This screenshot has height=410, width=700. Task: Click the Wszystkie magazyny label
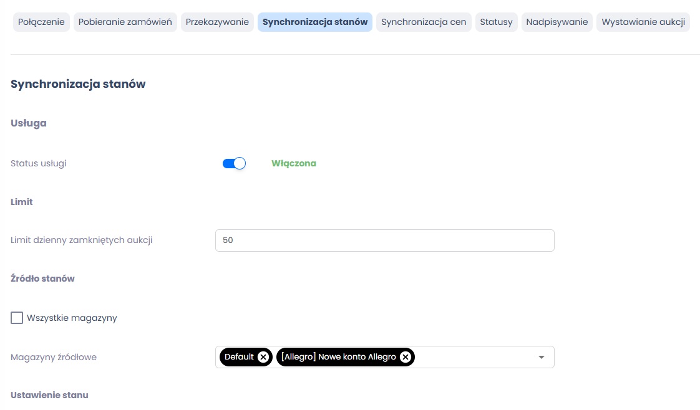coord(72,318)
